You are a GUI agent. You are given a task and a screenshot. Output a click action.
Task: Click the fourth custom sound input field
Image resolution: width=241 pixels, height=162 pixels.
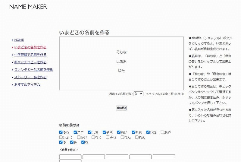pyautogui.click(x=140, y=157)
